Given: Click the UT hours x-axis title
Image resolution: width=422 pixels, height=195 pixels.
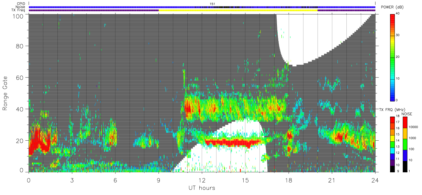Looking at the screenshot, I should (201, 188).
